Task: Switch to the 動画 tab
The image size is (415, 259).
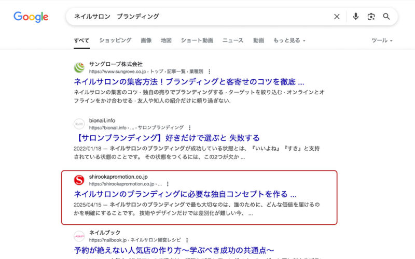Action: pyautogui.click(x=258, y=40)
